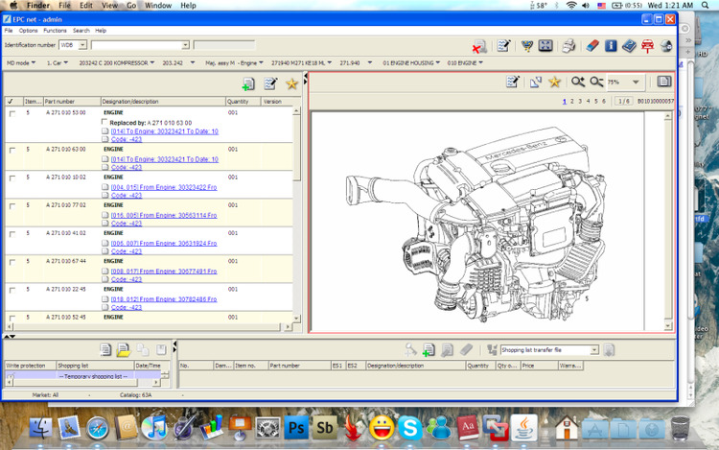Check the box for part A 271 010 77 02
Viewport: 719px width, 450px height.
[12, 206]
